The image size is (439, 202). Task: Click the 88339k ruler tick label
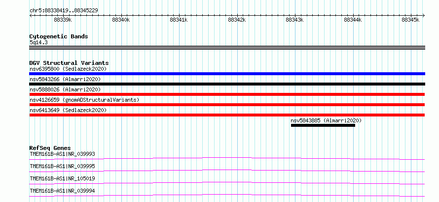tap(63, 20)
